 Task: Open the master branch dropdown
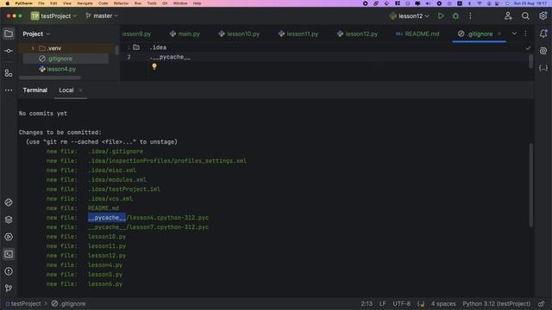102,15
